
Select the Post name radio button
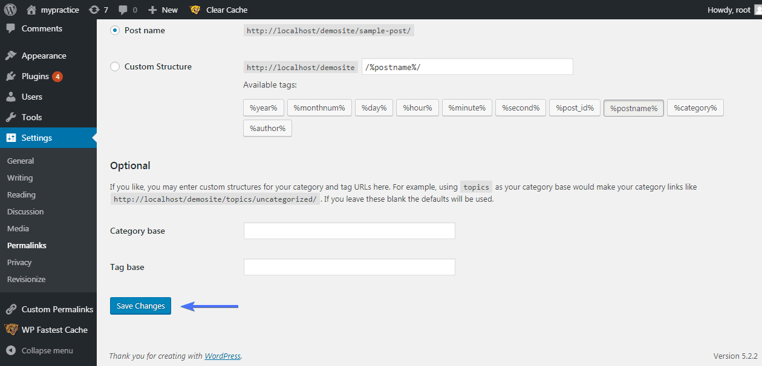point(115,30)
